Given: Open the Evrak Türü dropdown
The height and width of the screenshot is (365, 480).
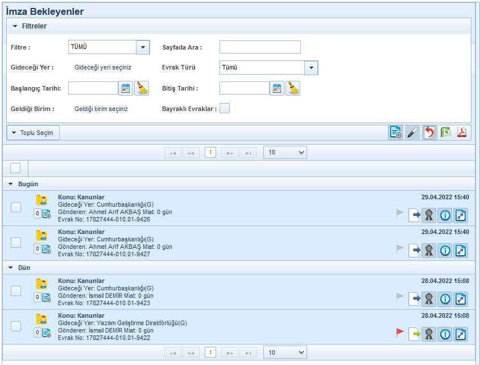Looking at the screenshot, I should tap(311, 68).
